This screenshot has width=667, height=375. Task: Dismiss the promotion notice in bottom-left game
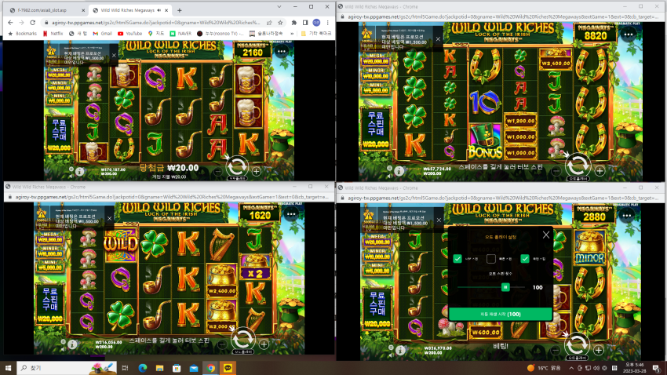click(109, 218)
